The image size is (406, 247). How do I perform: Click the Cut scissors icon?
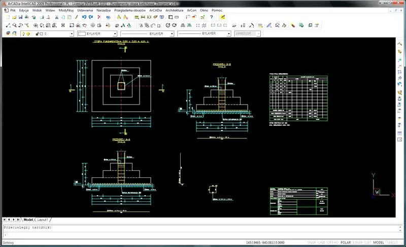56,17
